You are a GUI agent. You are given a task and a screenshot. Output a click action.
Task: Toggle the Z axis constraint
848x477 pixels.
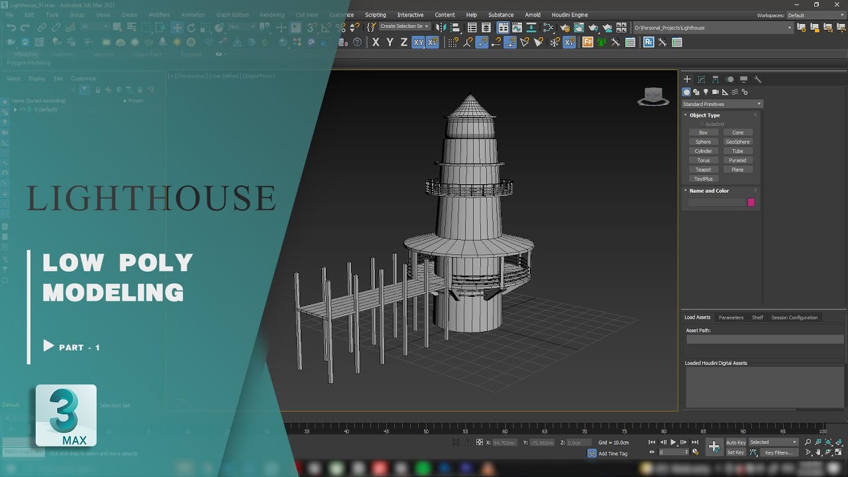[x=404, y=42]
